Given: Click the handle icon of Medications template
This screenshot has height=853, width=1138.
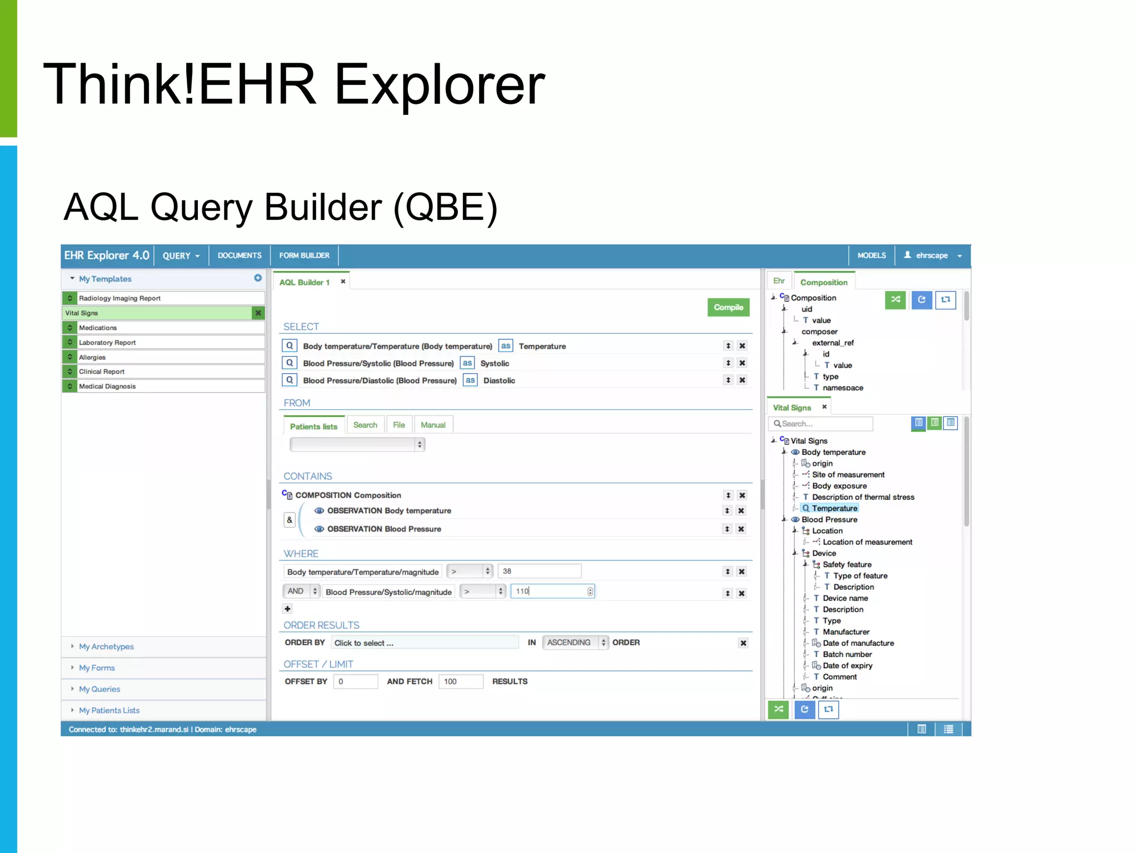Looking at the screenshot, I should pos(70,328).
